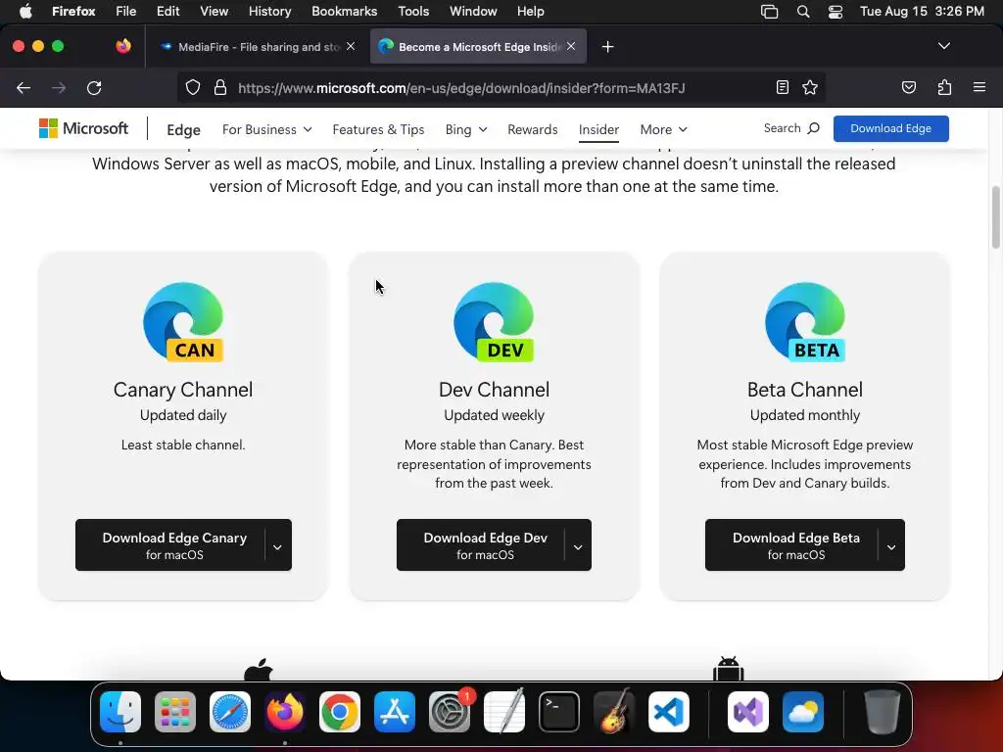The height and width of the screenshot is (752, 1003).
Task: Click the Edge Beta logo
Action: pyautogui.click(x=805, y=322)
